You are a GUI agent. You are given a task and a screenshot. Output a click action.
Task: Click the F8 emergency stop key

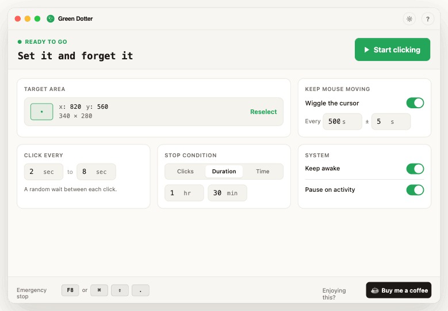pos(70,290)
